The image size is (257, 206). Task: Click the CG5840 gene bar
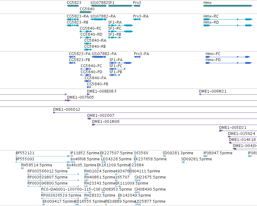[x=86, y=12]
